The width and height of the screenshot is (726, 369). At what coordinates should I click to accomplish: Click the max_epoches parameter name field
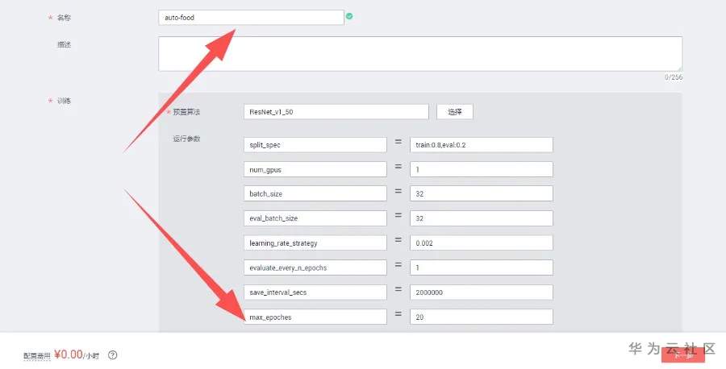tap(315, 317)
